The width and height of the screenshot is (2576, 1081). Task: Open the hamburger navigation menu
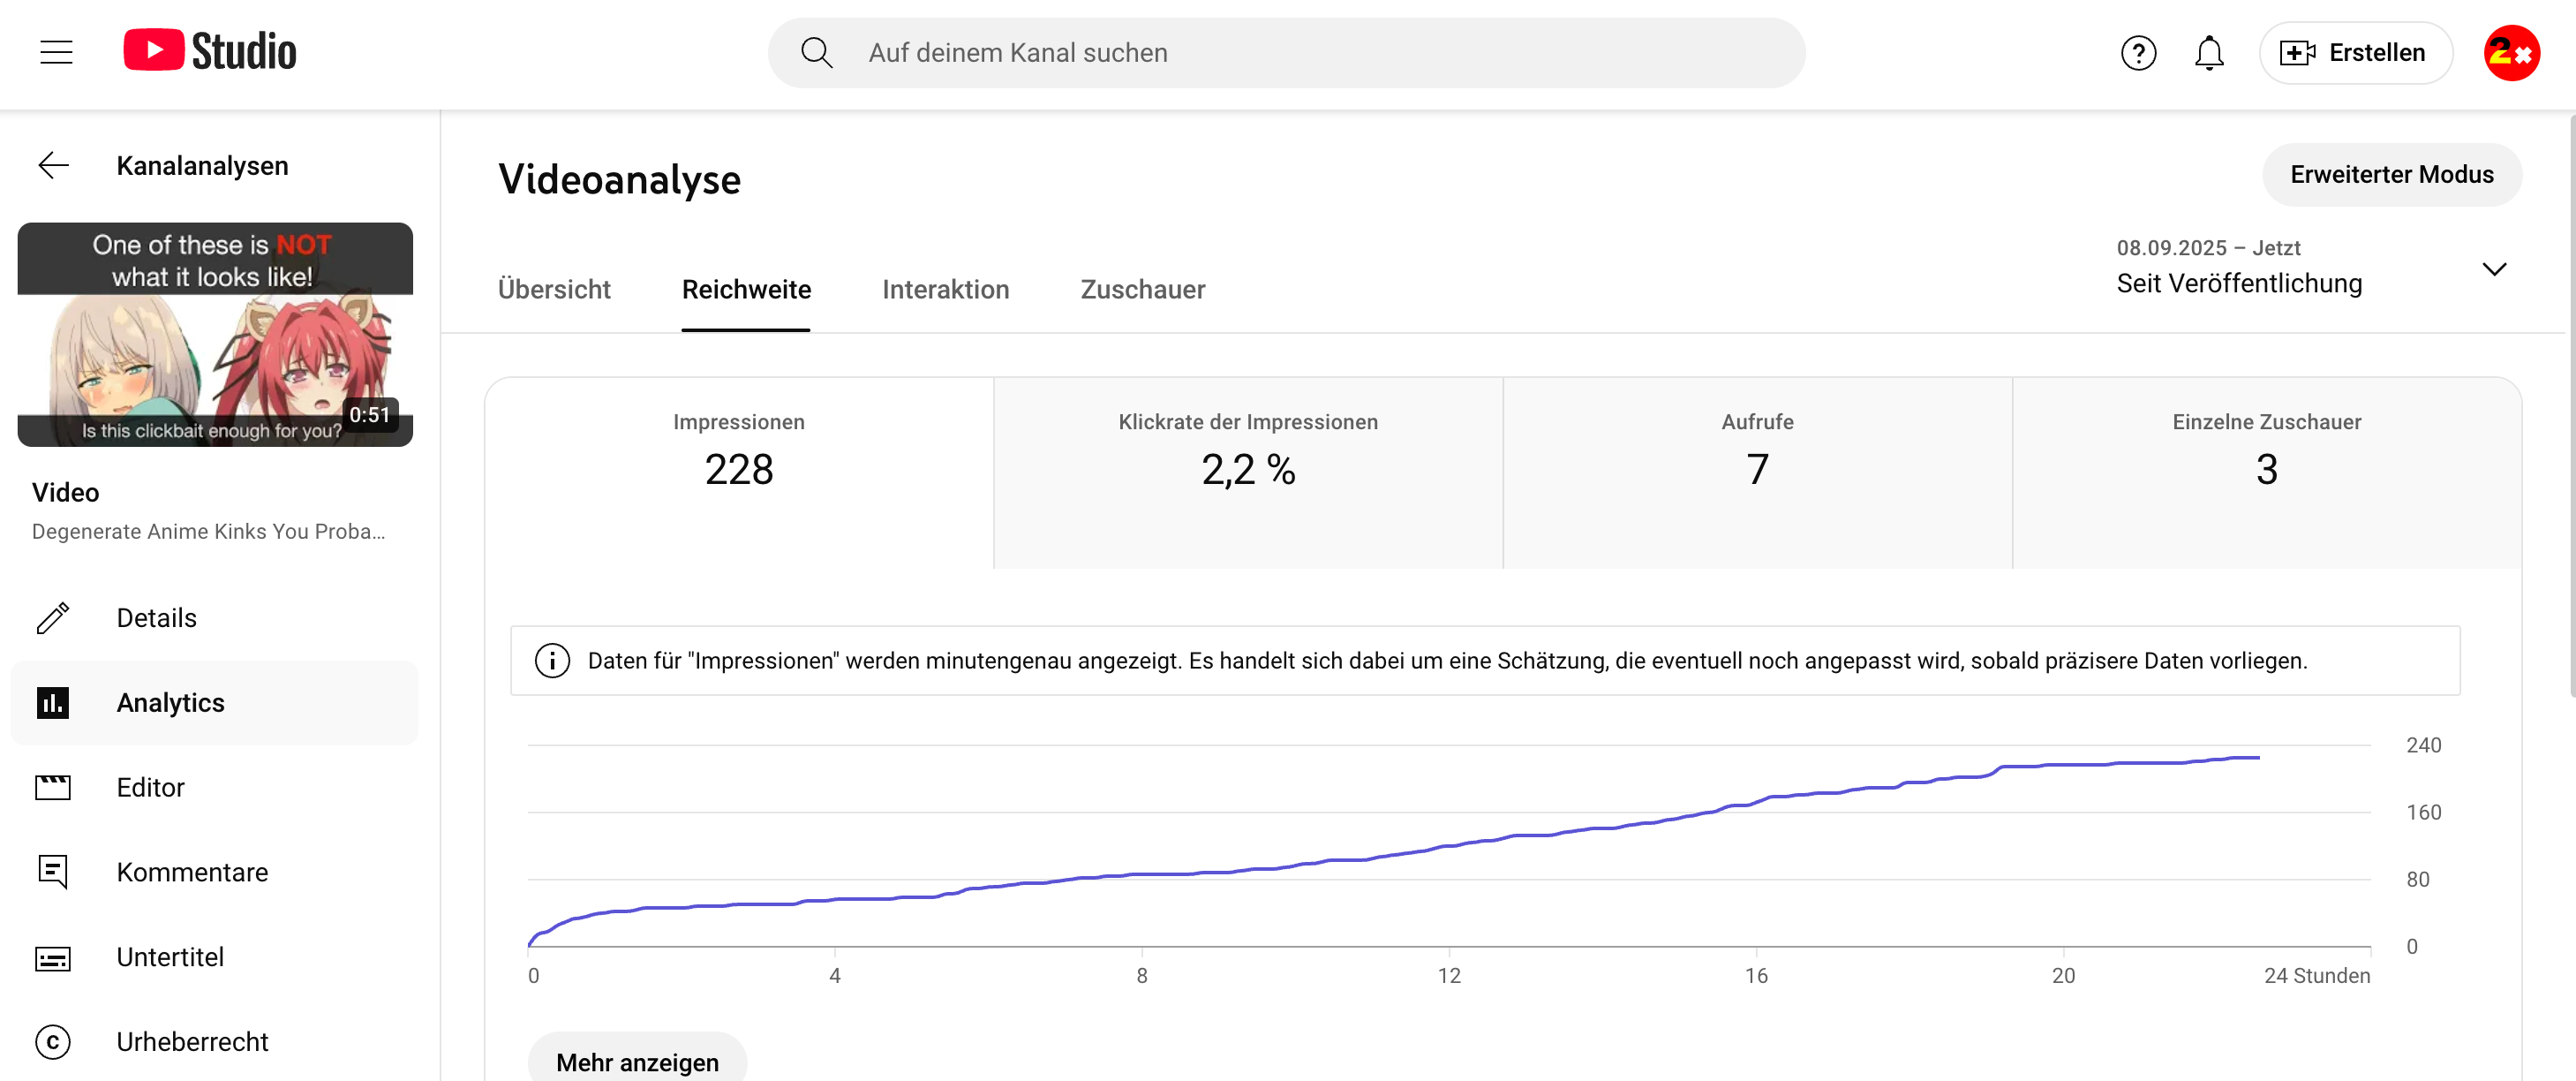tap(56, 52)
